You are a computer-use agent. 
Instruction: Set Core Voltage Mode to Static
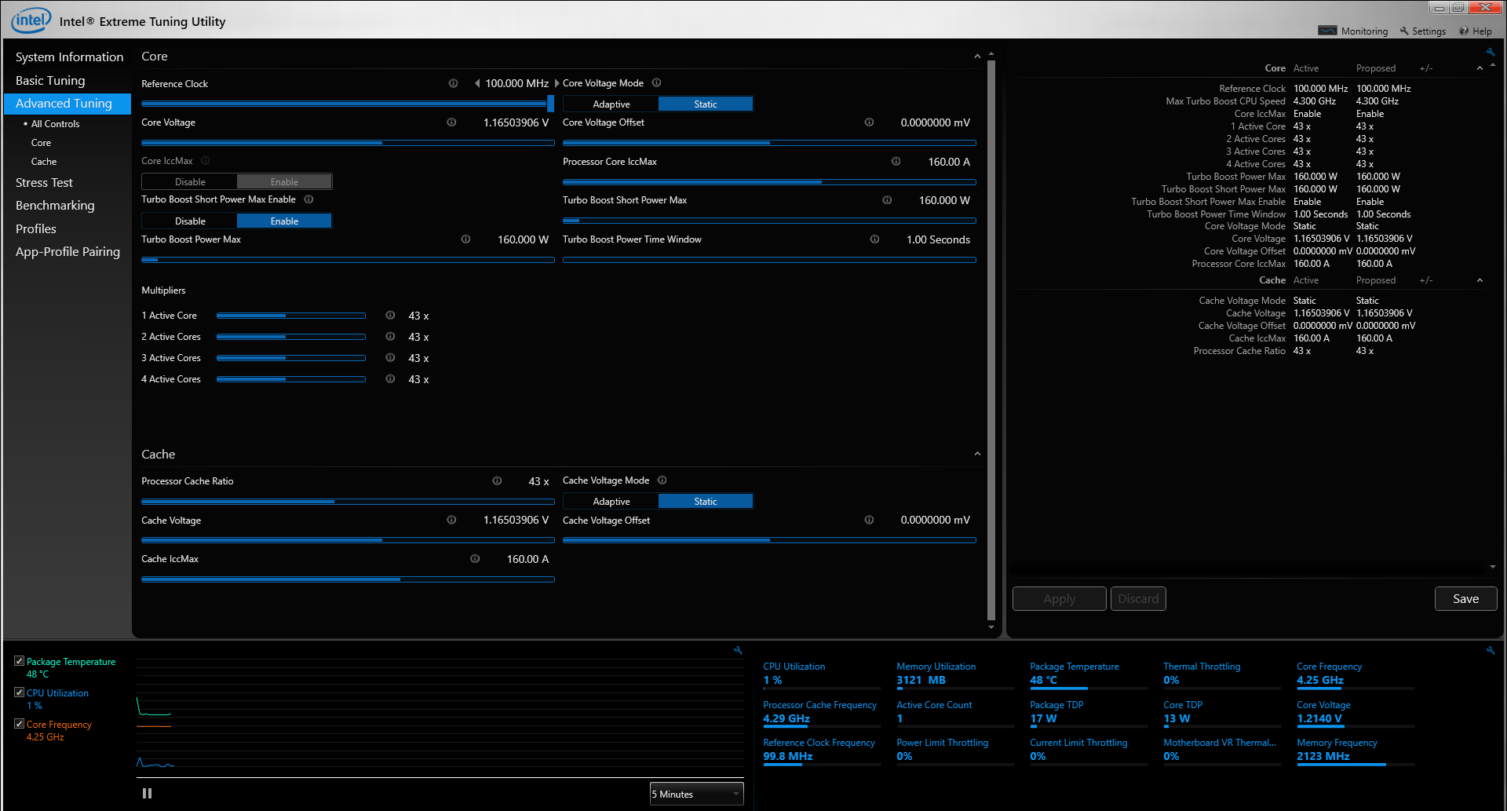tap(706, 104)
